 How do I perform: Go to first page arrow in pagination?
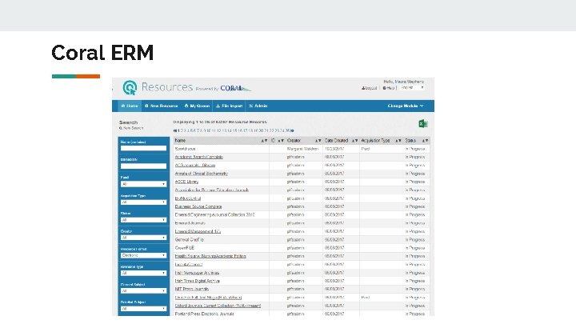coord(175,130)
